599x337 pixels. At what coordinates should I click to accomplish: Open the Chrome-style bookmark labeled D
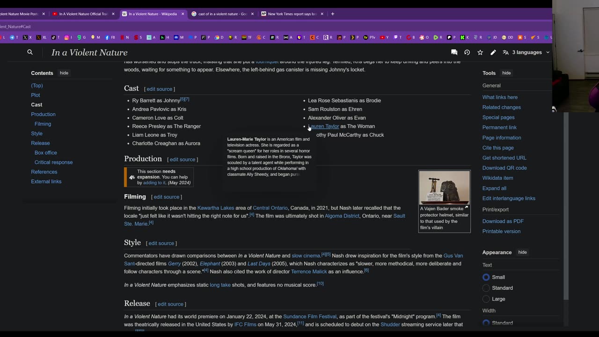click(219, 37)
